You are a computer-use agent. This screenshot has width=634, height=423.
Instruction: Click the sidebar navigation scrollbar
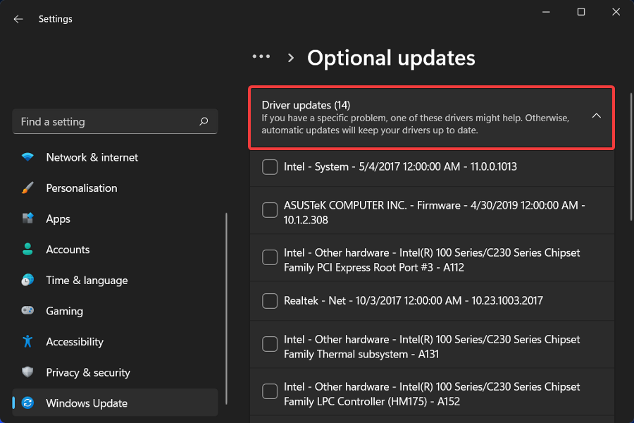(x=226, y=309)
